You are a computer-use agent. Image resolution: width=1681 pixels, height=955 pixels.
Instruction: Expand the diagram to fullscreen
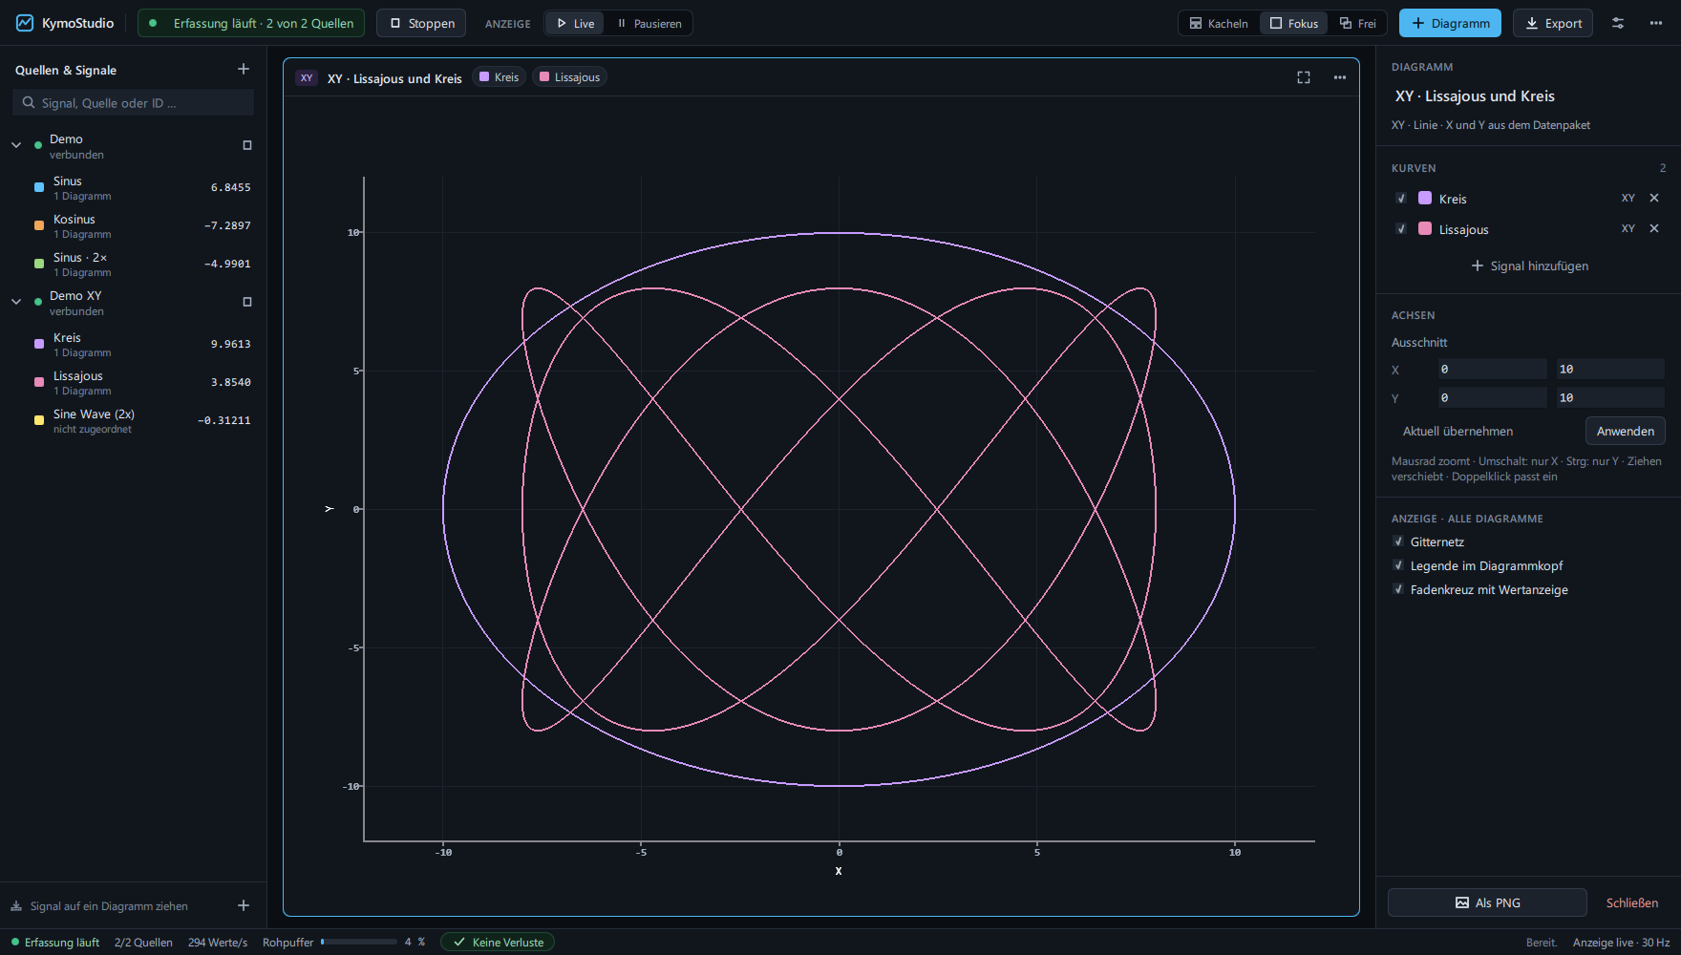click(1304, 77)
